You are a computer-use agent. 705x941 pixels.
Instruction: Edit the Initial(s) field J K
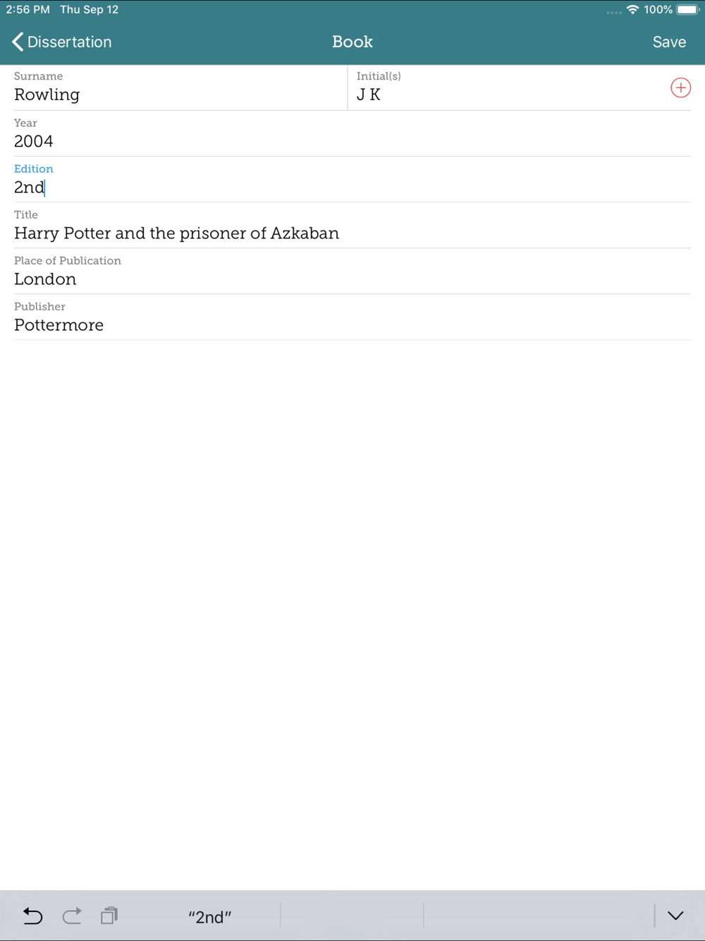click(508, 95)
